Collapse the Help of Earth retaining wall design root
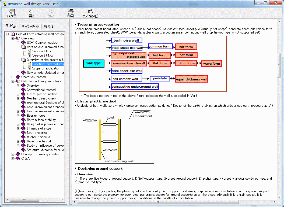The height and width of the screenshot is (207, 284). [x=8, y=34]
